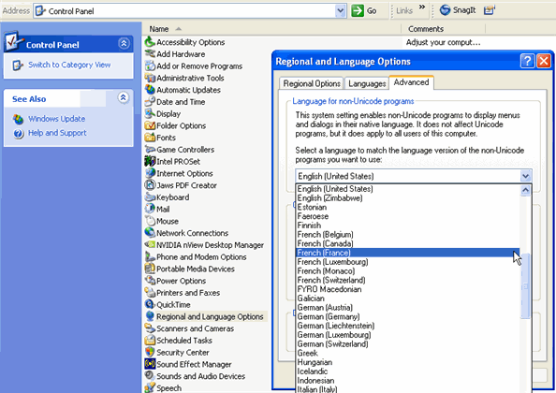Click the SnagIt toolbar icon
Viewport: 556px width, 393px height.
[x=445, y=10]
